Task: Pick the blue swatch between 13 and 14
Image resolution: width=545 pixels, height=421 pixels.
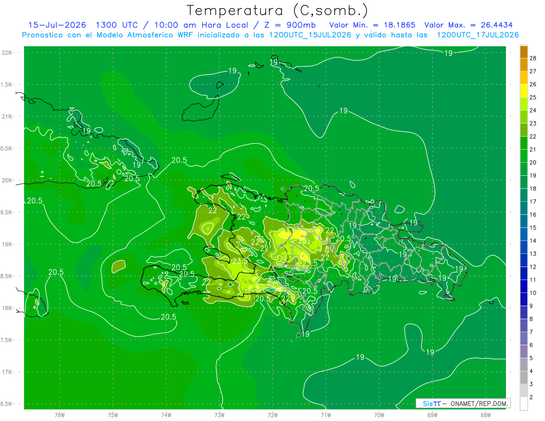Action: pyautogui.click(x=524, y=247)
